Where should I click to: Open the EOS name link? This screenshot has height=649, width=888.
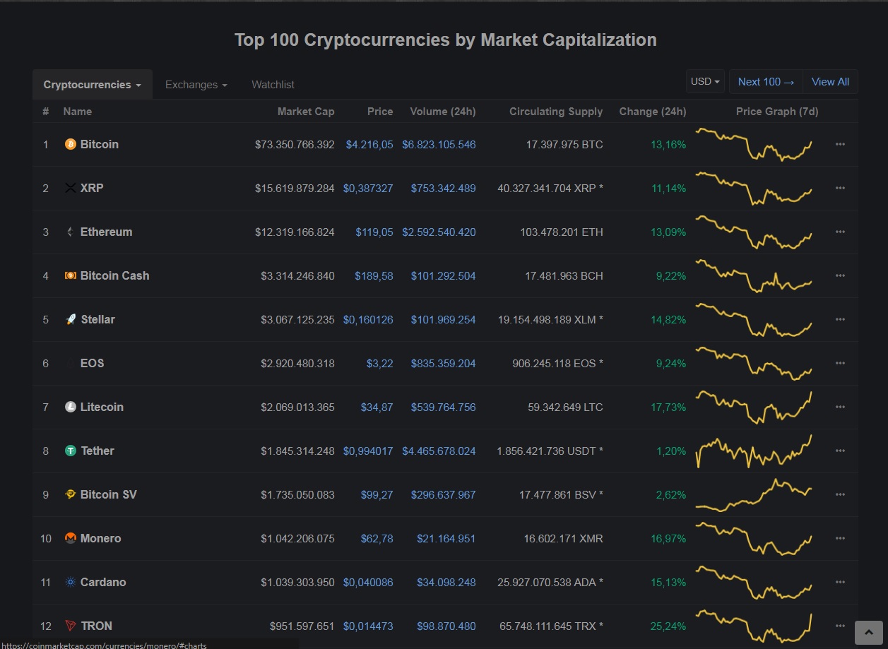pos(92,363)
